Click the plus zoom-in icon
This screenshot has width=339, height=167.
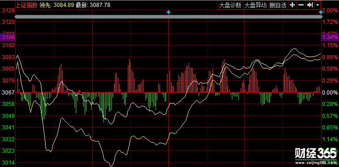[x=292, y=5]
